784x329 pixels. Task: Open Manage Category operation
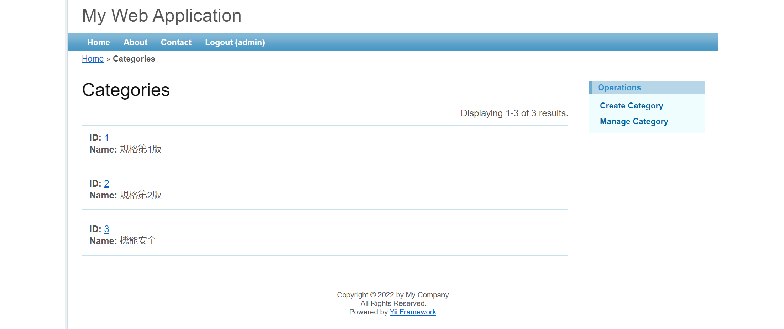(x=634, y=121)
